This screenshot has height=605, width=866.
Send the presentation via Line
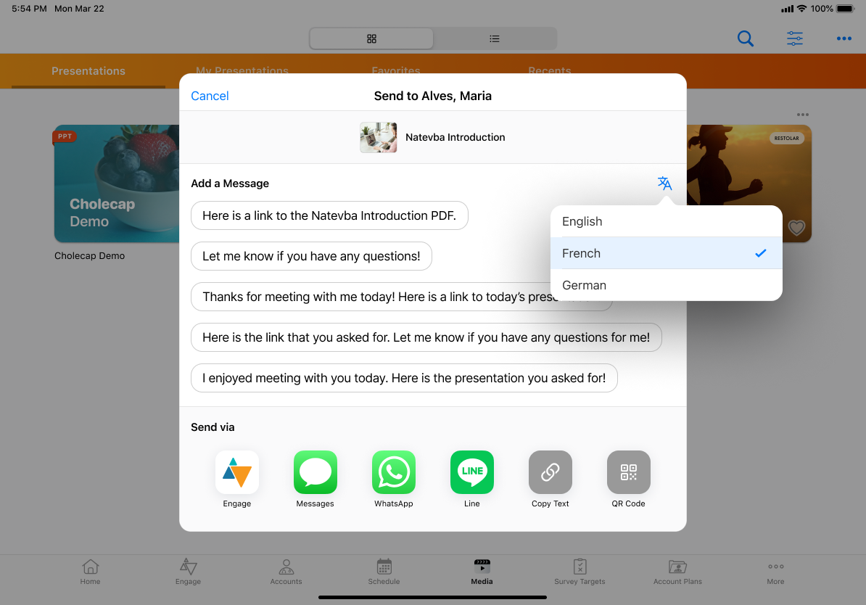pyautogui.click(x=471, y=472)
